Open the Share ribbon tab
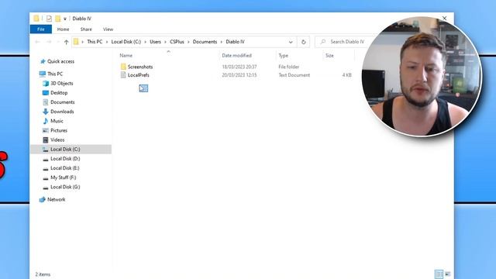This screenshot has width=496, height=279. coord(86,29)
